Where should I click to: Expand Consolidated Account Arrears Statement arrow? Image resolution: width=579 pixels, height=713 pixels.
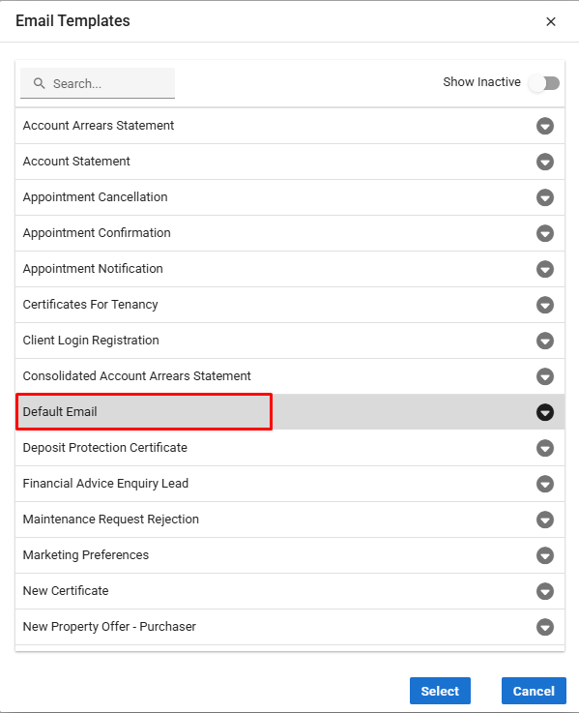click(545, 376)
